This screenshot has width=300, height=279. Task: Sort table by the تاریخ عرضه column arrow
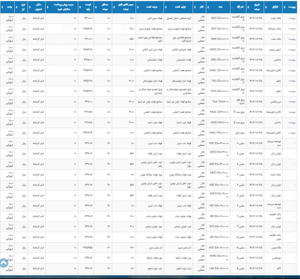tap(248, 7)
